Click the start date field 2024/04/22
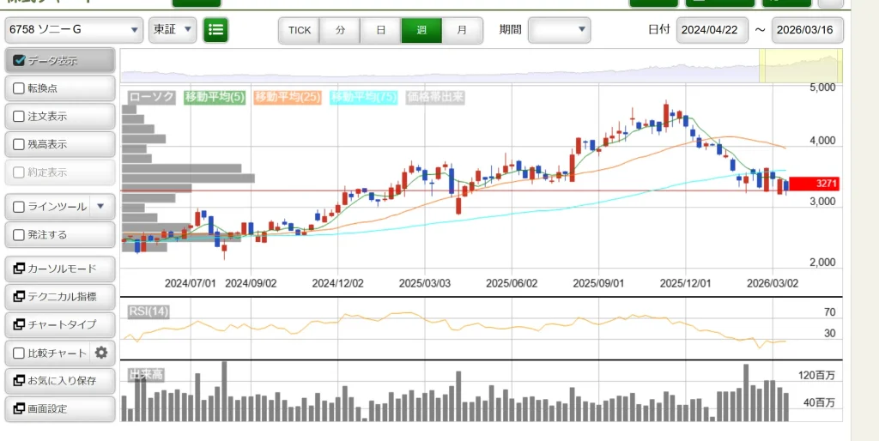This screenshot has height=441, width=879. click(x=712, y=30)
